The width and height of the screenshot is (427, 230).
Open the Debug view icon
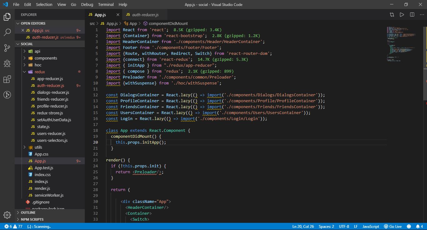(x=7, y=64)
